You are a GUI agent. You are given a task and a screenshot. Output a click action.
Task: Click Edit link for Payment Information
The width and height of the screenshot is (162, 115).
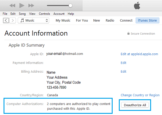[x=124, y=63]
